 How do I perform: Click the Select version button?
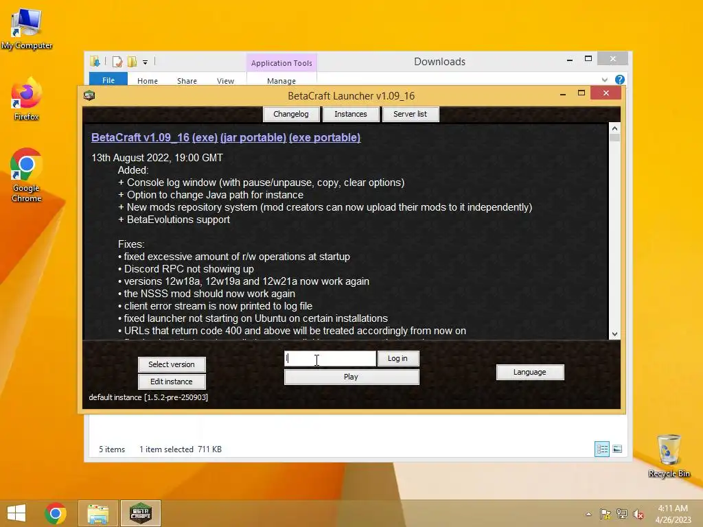pyautogui.click(x=172, y=364)
